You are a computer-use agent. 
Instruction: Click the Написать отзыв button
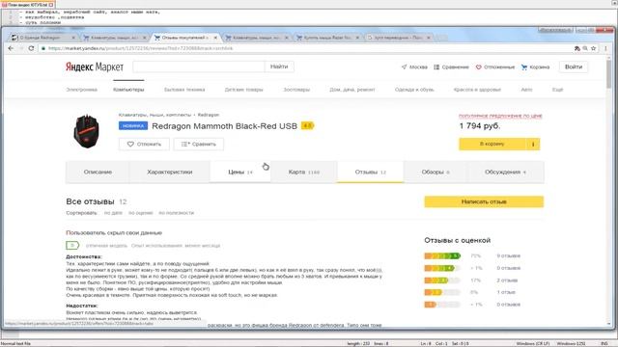coord(484,201)
